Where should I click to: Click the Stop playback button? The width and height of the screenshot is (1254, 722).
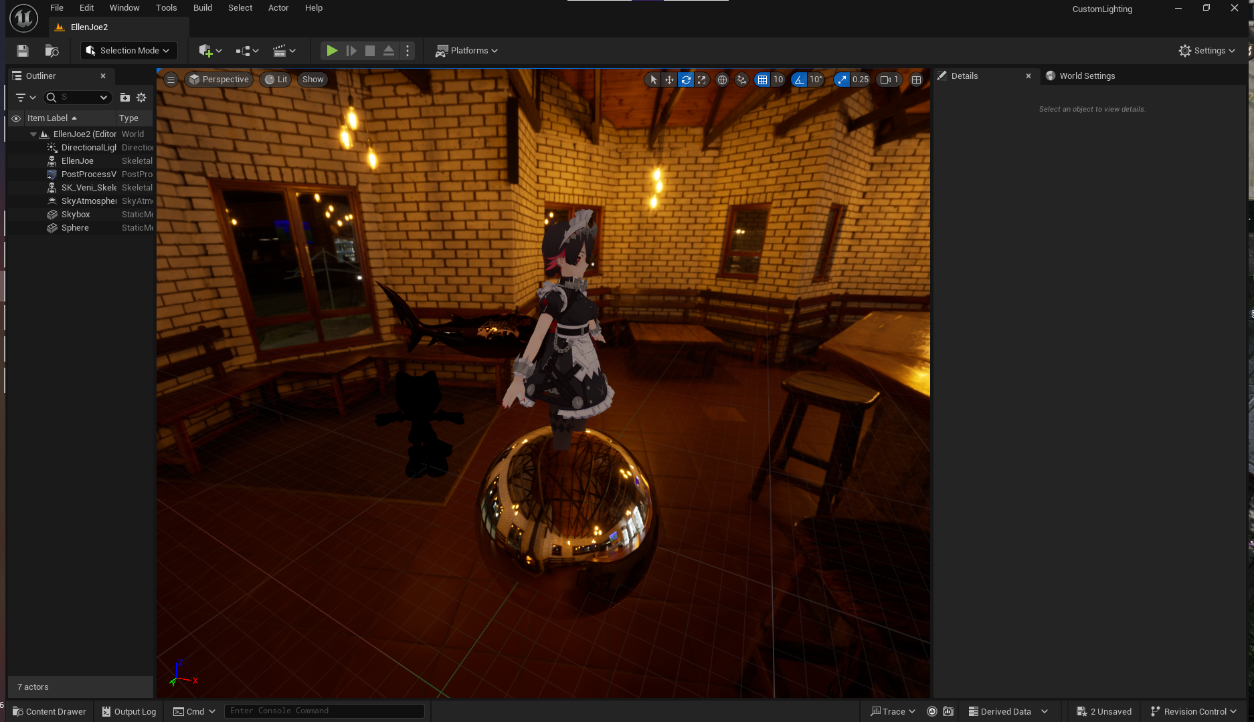point(370,51)
